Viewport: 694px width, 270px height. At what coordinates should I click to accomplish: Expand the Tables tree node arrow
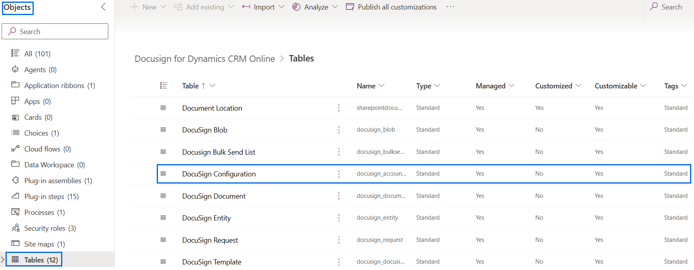[3, 260]
